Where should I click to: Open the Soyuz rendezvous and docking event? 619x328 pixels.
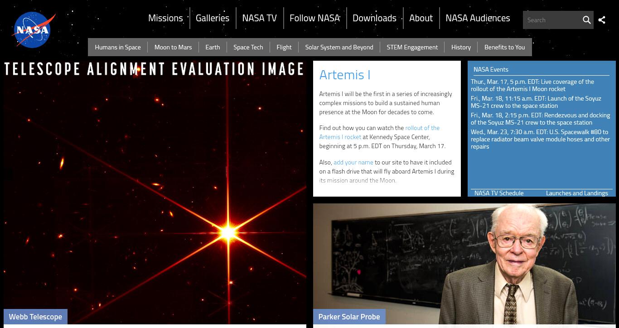click(540, 119)
